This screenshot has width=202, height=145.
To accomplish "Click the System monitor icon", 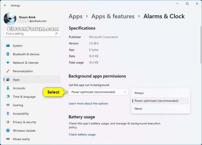I will coord(8,46).
